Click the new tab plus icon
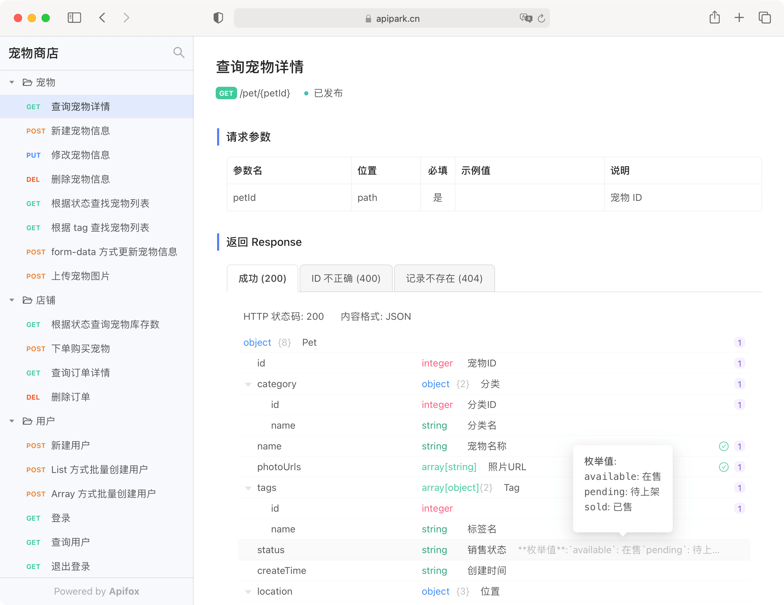The width and height of the screenshot is (784, 605). pos(739,18)
